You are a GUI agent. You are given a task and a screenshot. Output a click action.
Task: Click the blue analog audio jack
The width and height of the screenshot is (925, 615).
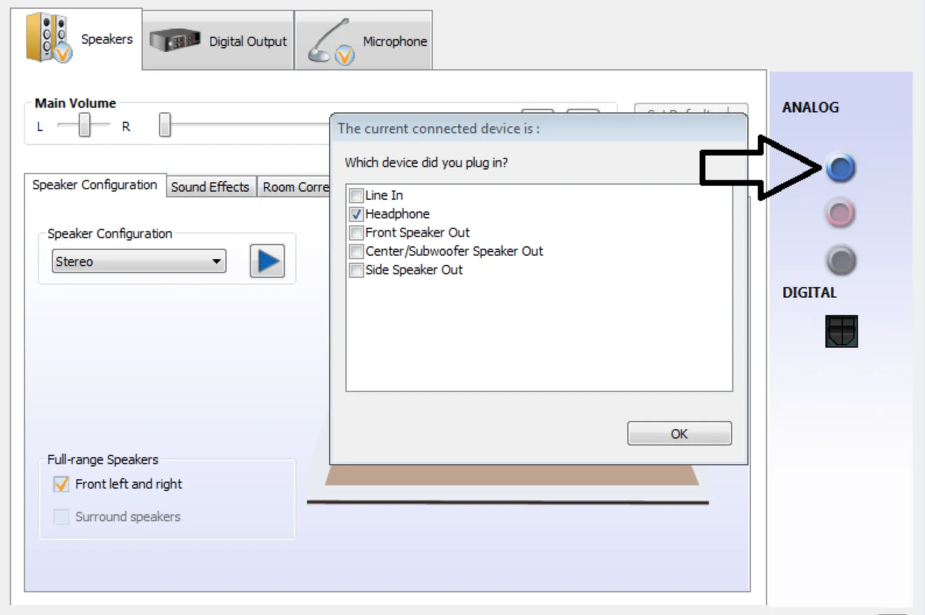(841, 168)
